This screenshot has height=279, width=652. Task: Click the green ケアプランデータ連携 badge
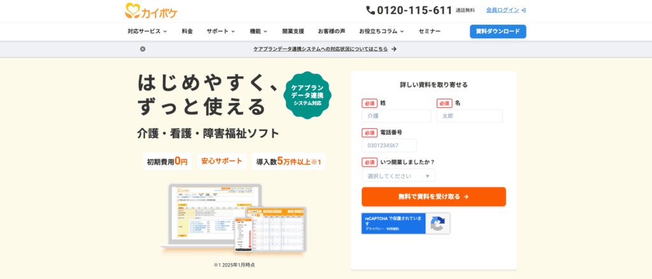[308, 95]
